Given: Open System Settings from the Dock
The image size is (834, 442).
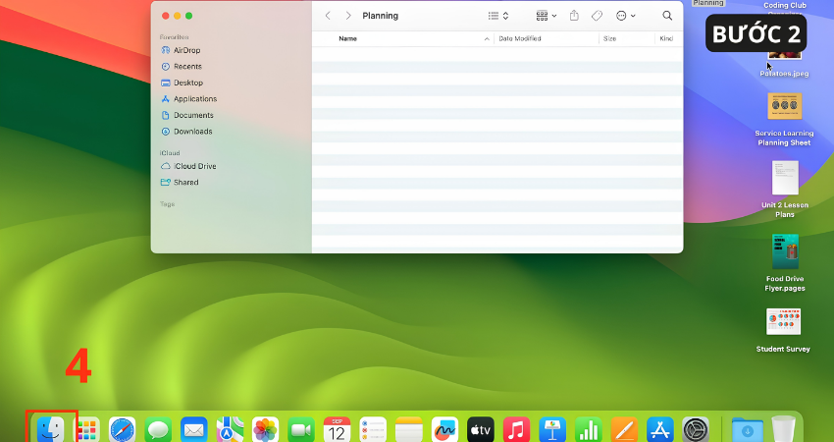Looking at the screenshot, I should point(696,429).
